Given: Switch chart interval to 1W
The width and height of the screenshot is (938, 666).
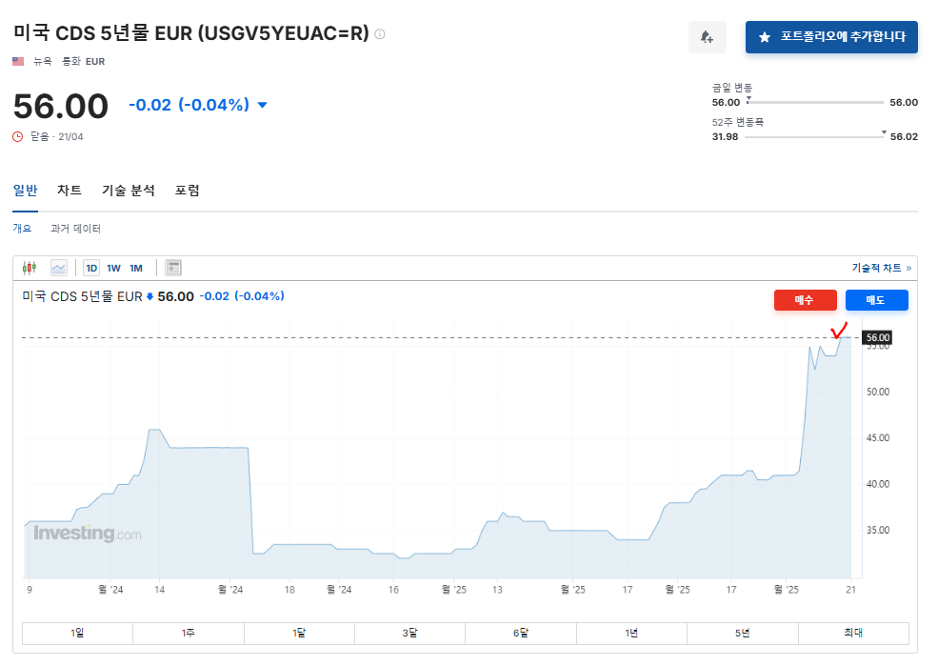Looking at the screenshot, I should [113, 268].
